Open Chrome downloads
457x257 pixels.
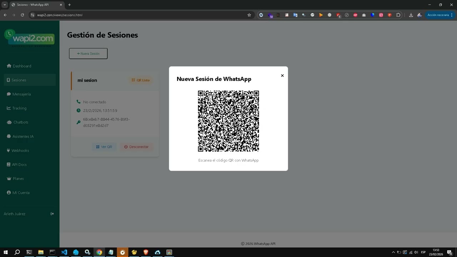[x=411, y=15]
